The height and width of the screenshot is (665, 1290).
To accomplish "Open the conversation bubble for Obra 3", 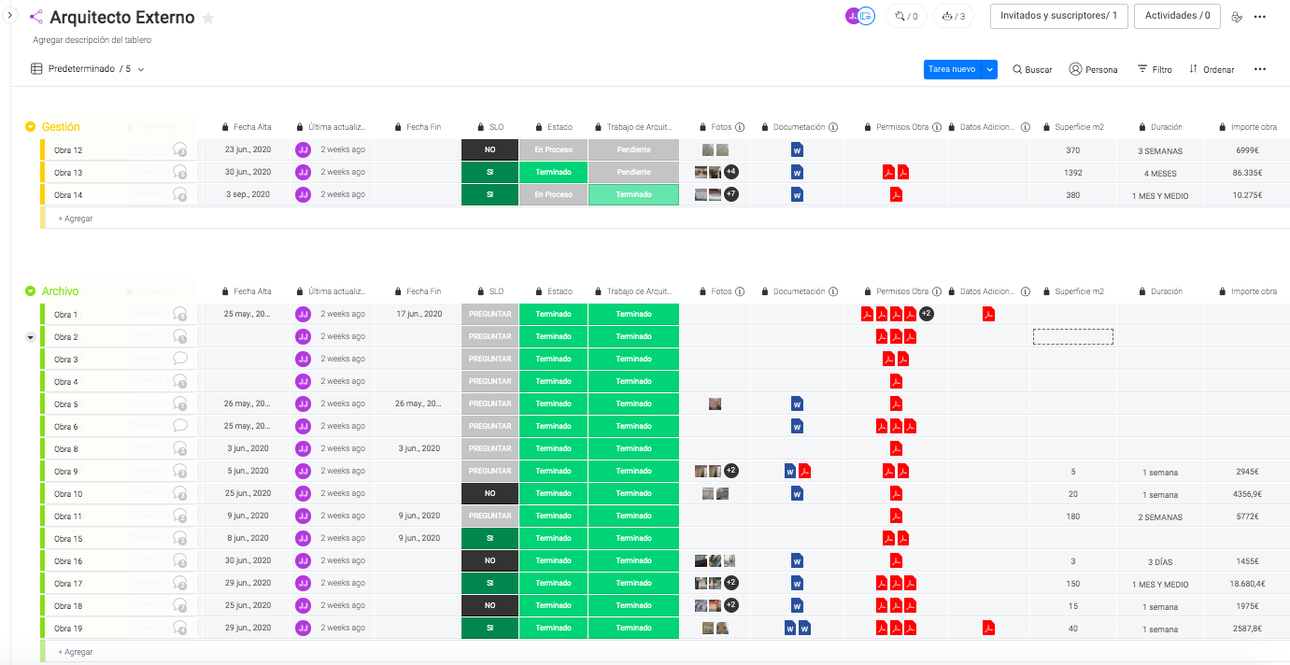I will click(180, 359).
